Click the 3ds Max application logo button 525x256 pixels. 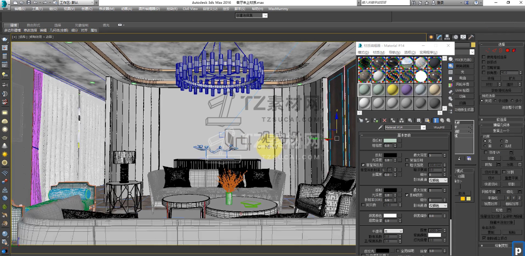5,5
